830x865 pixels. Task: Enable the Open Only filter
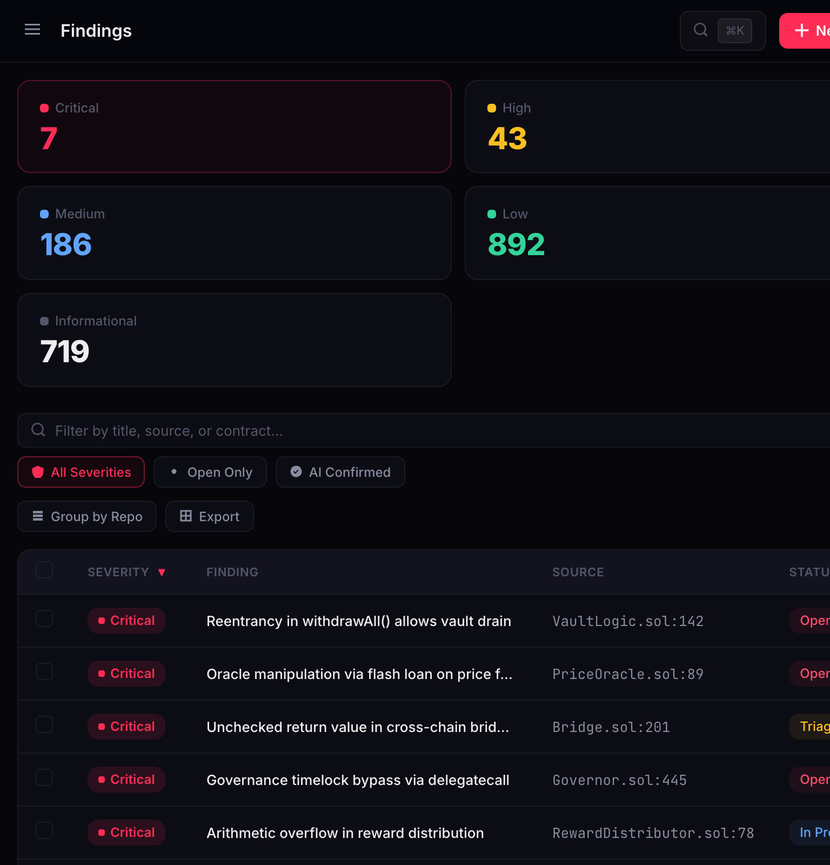pos(210,472)
